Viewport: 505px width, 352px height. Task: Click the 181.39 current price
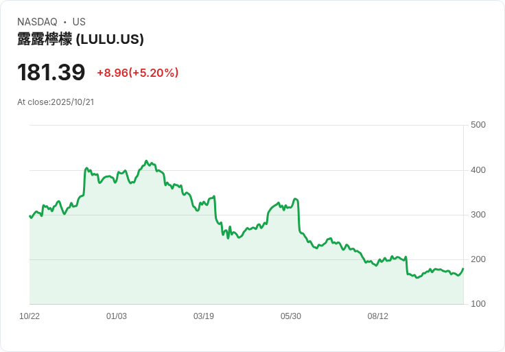tap(51, 73)
